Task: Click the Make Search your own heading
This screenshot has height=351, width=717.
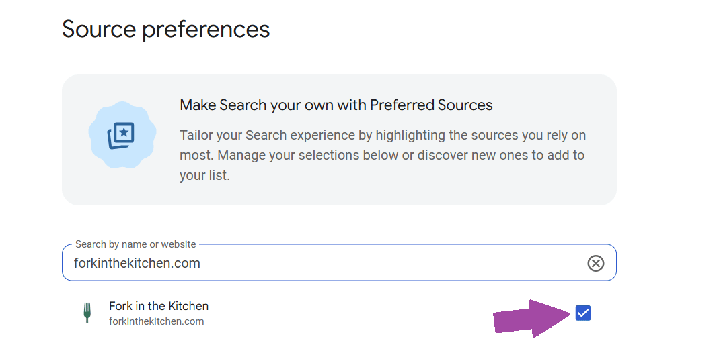Action: coord(336,105)
